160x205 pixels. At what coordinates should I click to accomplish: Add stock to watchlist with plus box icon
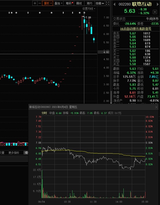(155, 12)
